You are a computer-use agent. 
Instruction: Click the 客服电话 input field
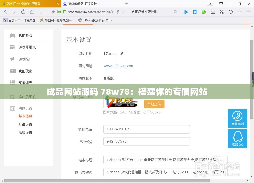pyautogui.click(x=147, y=129)
